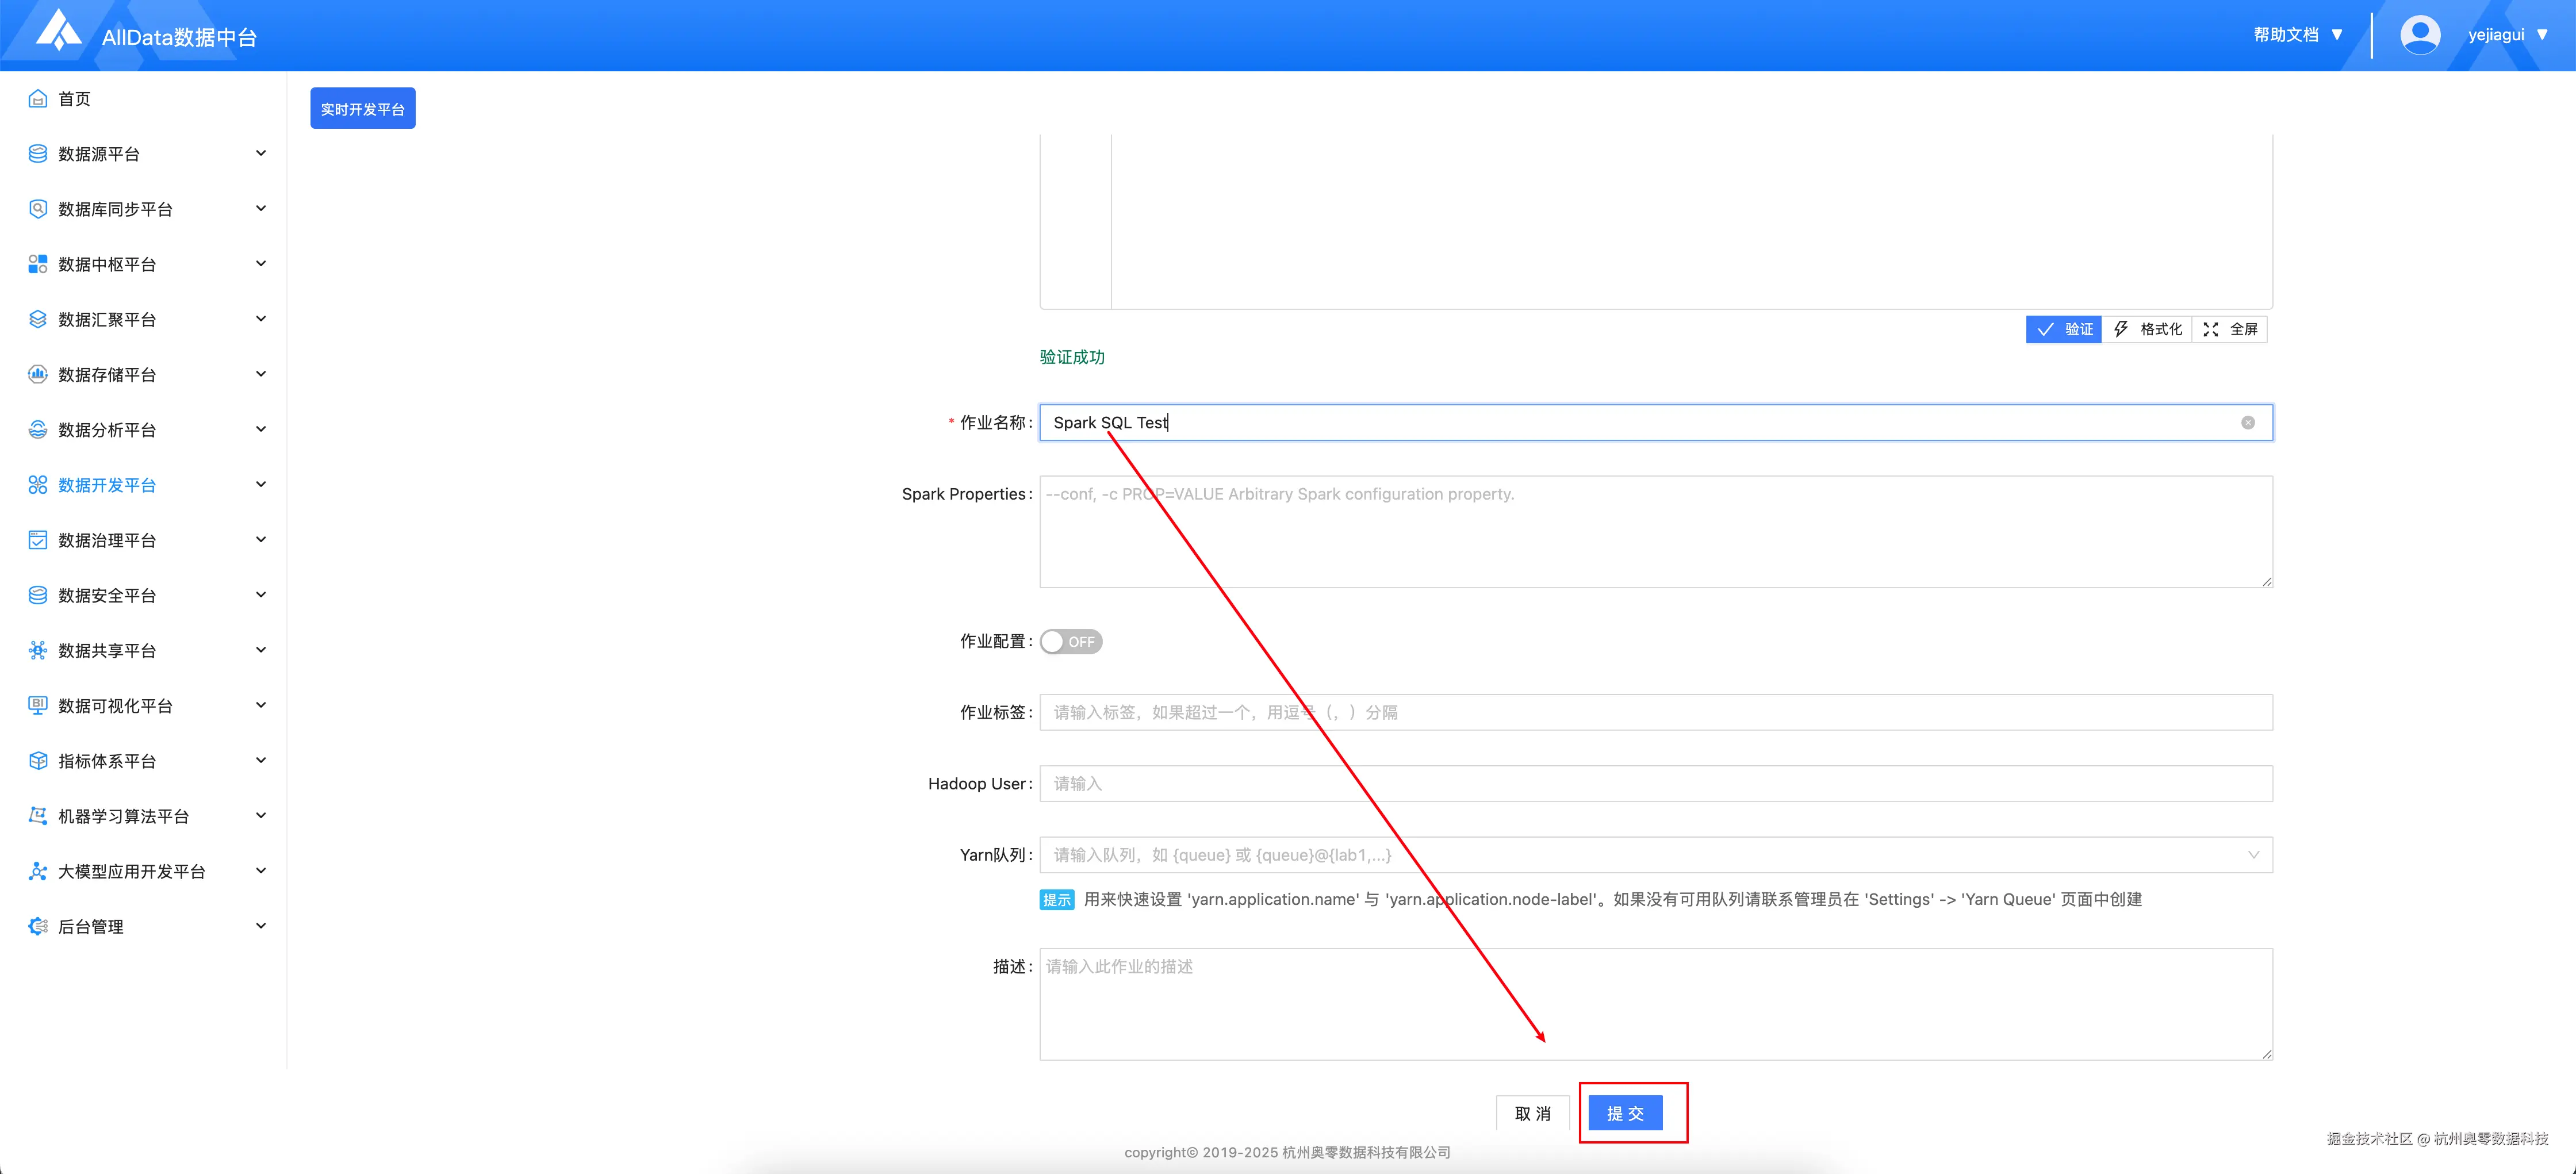Click into the Hadoop User input

coord(1655,784)
